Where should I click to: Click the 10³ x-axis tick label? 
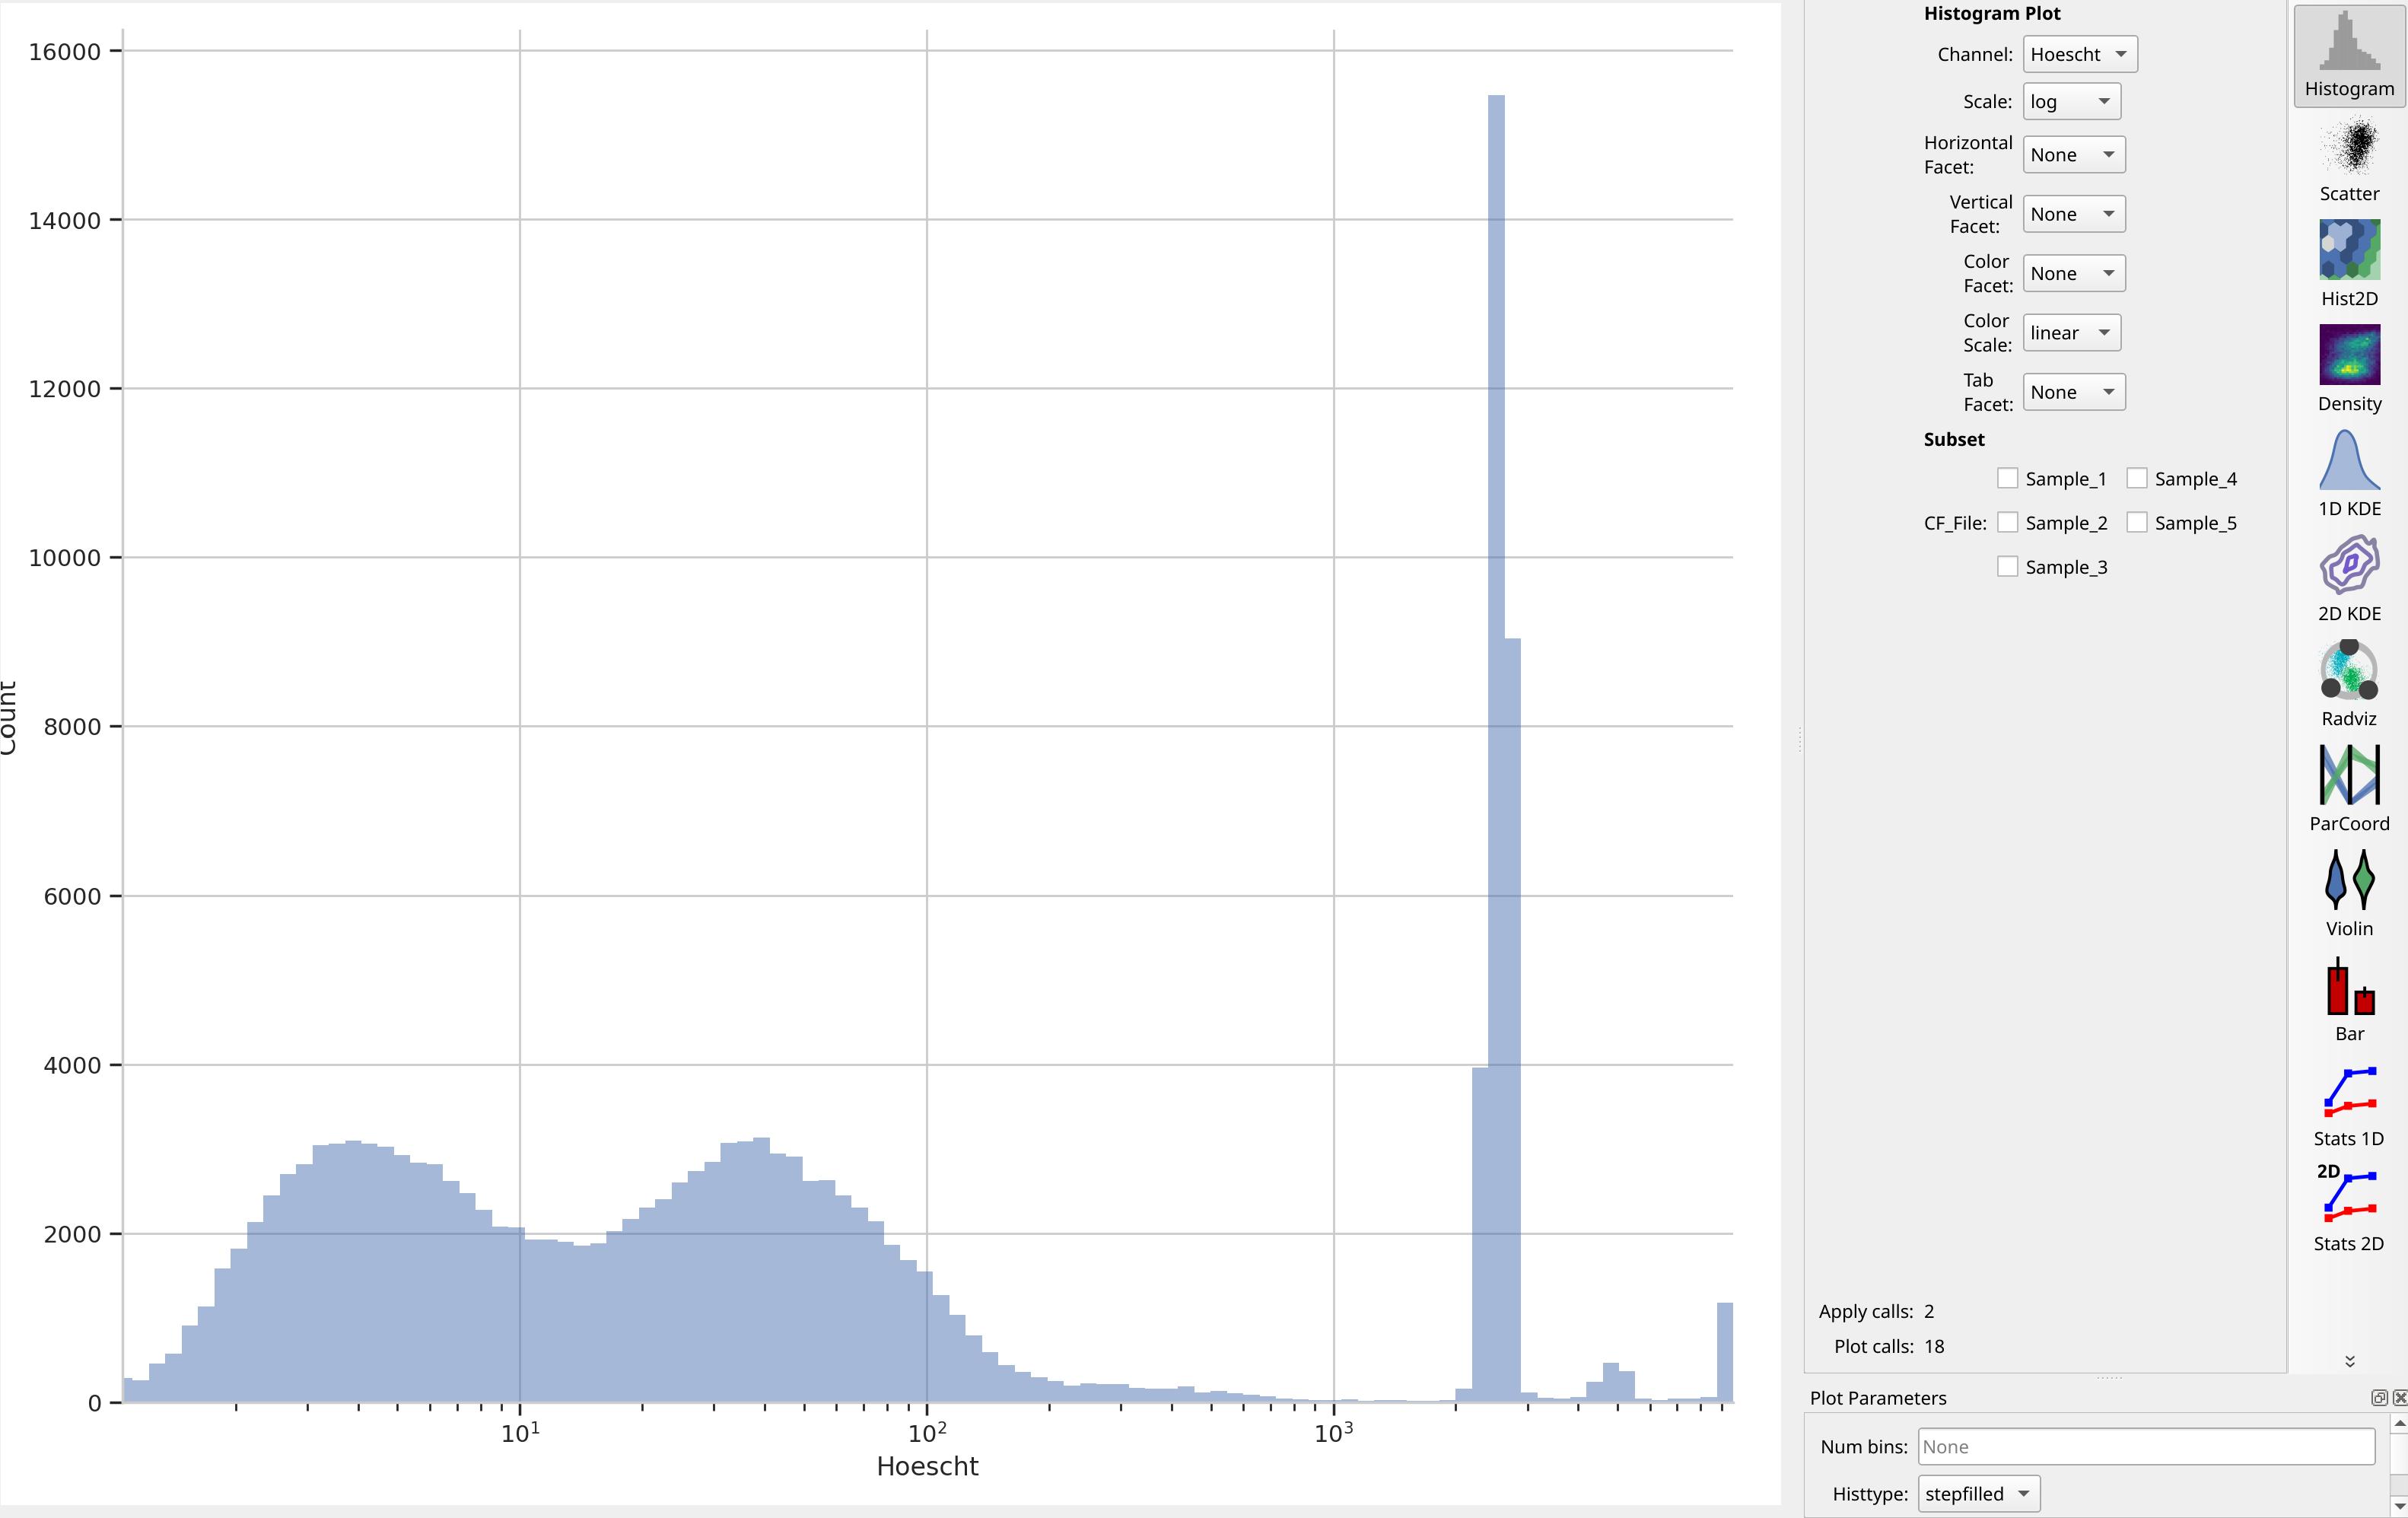pos(1333,1432)
